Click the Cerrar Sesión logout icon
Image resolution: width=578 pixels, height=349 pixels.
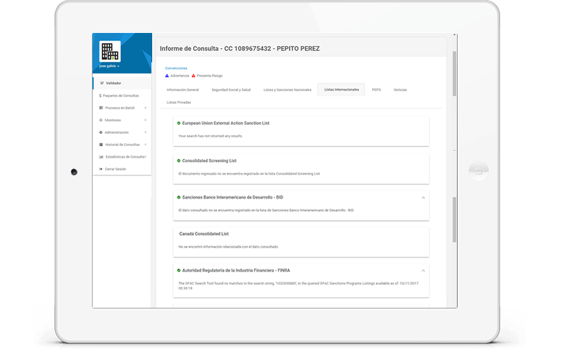coord(101,169)
